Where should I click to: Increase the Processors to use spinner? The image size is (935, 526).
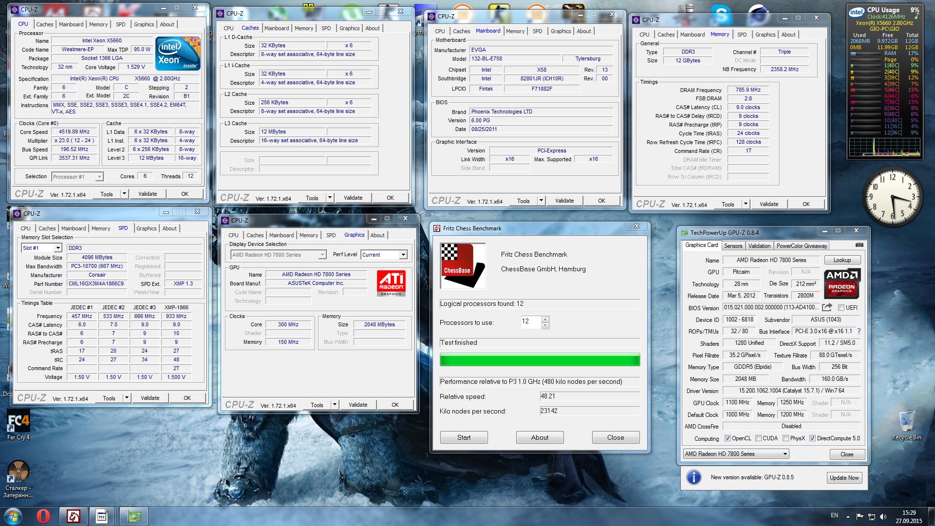(x=545, y=319)
